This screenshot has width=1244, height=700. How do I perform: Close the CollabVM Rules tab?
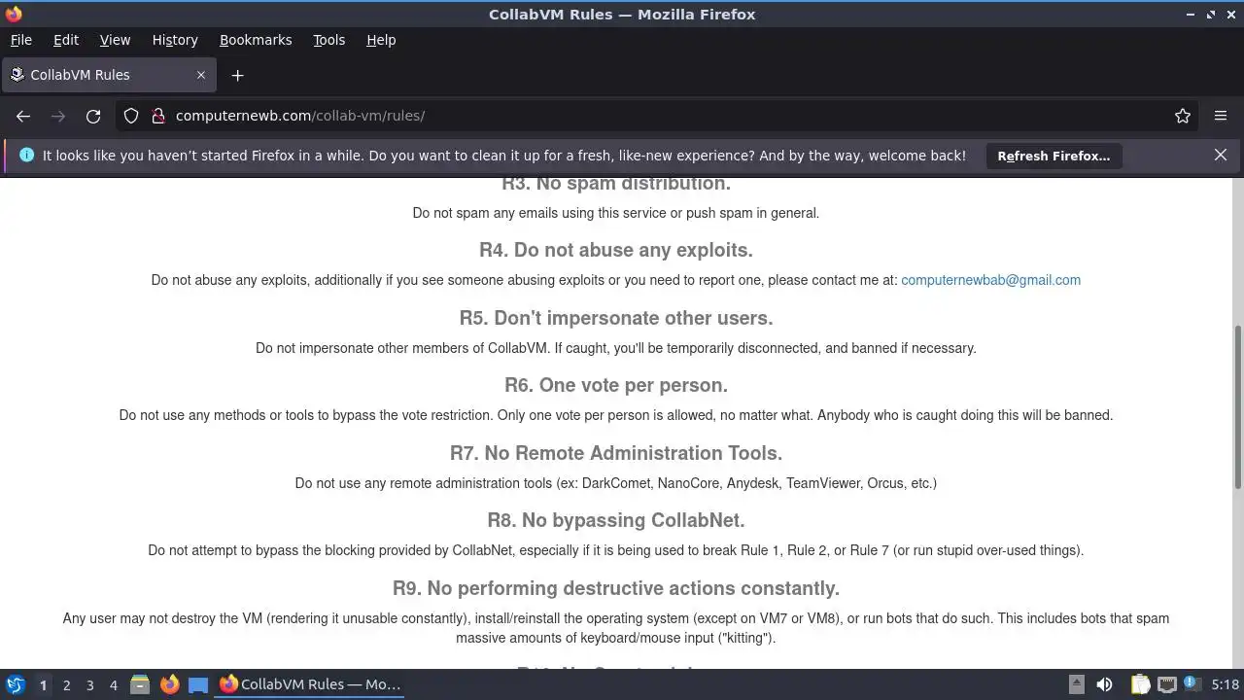pos(201,75)
